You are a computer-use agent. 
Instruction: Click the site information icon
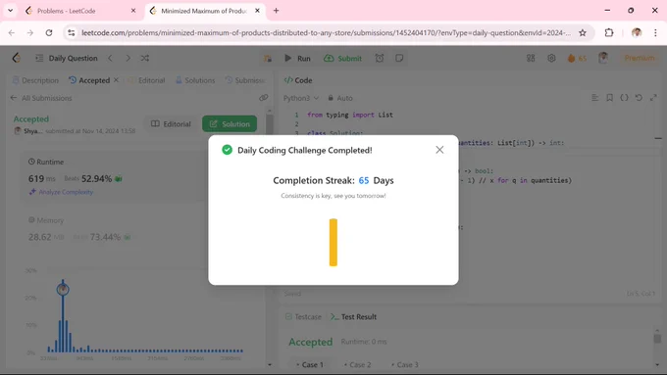72,32
